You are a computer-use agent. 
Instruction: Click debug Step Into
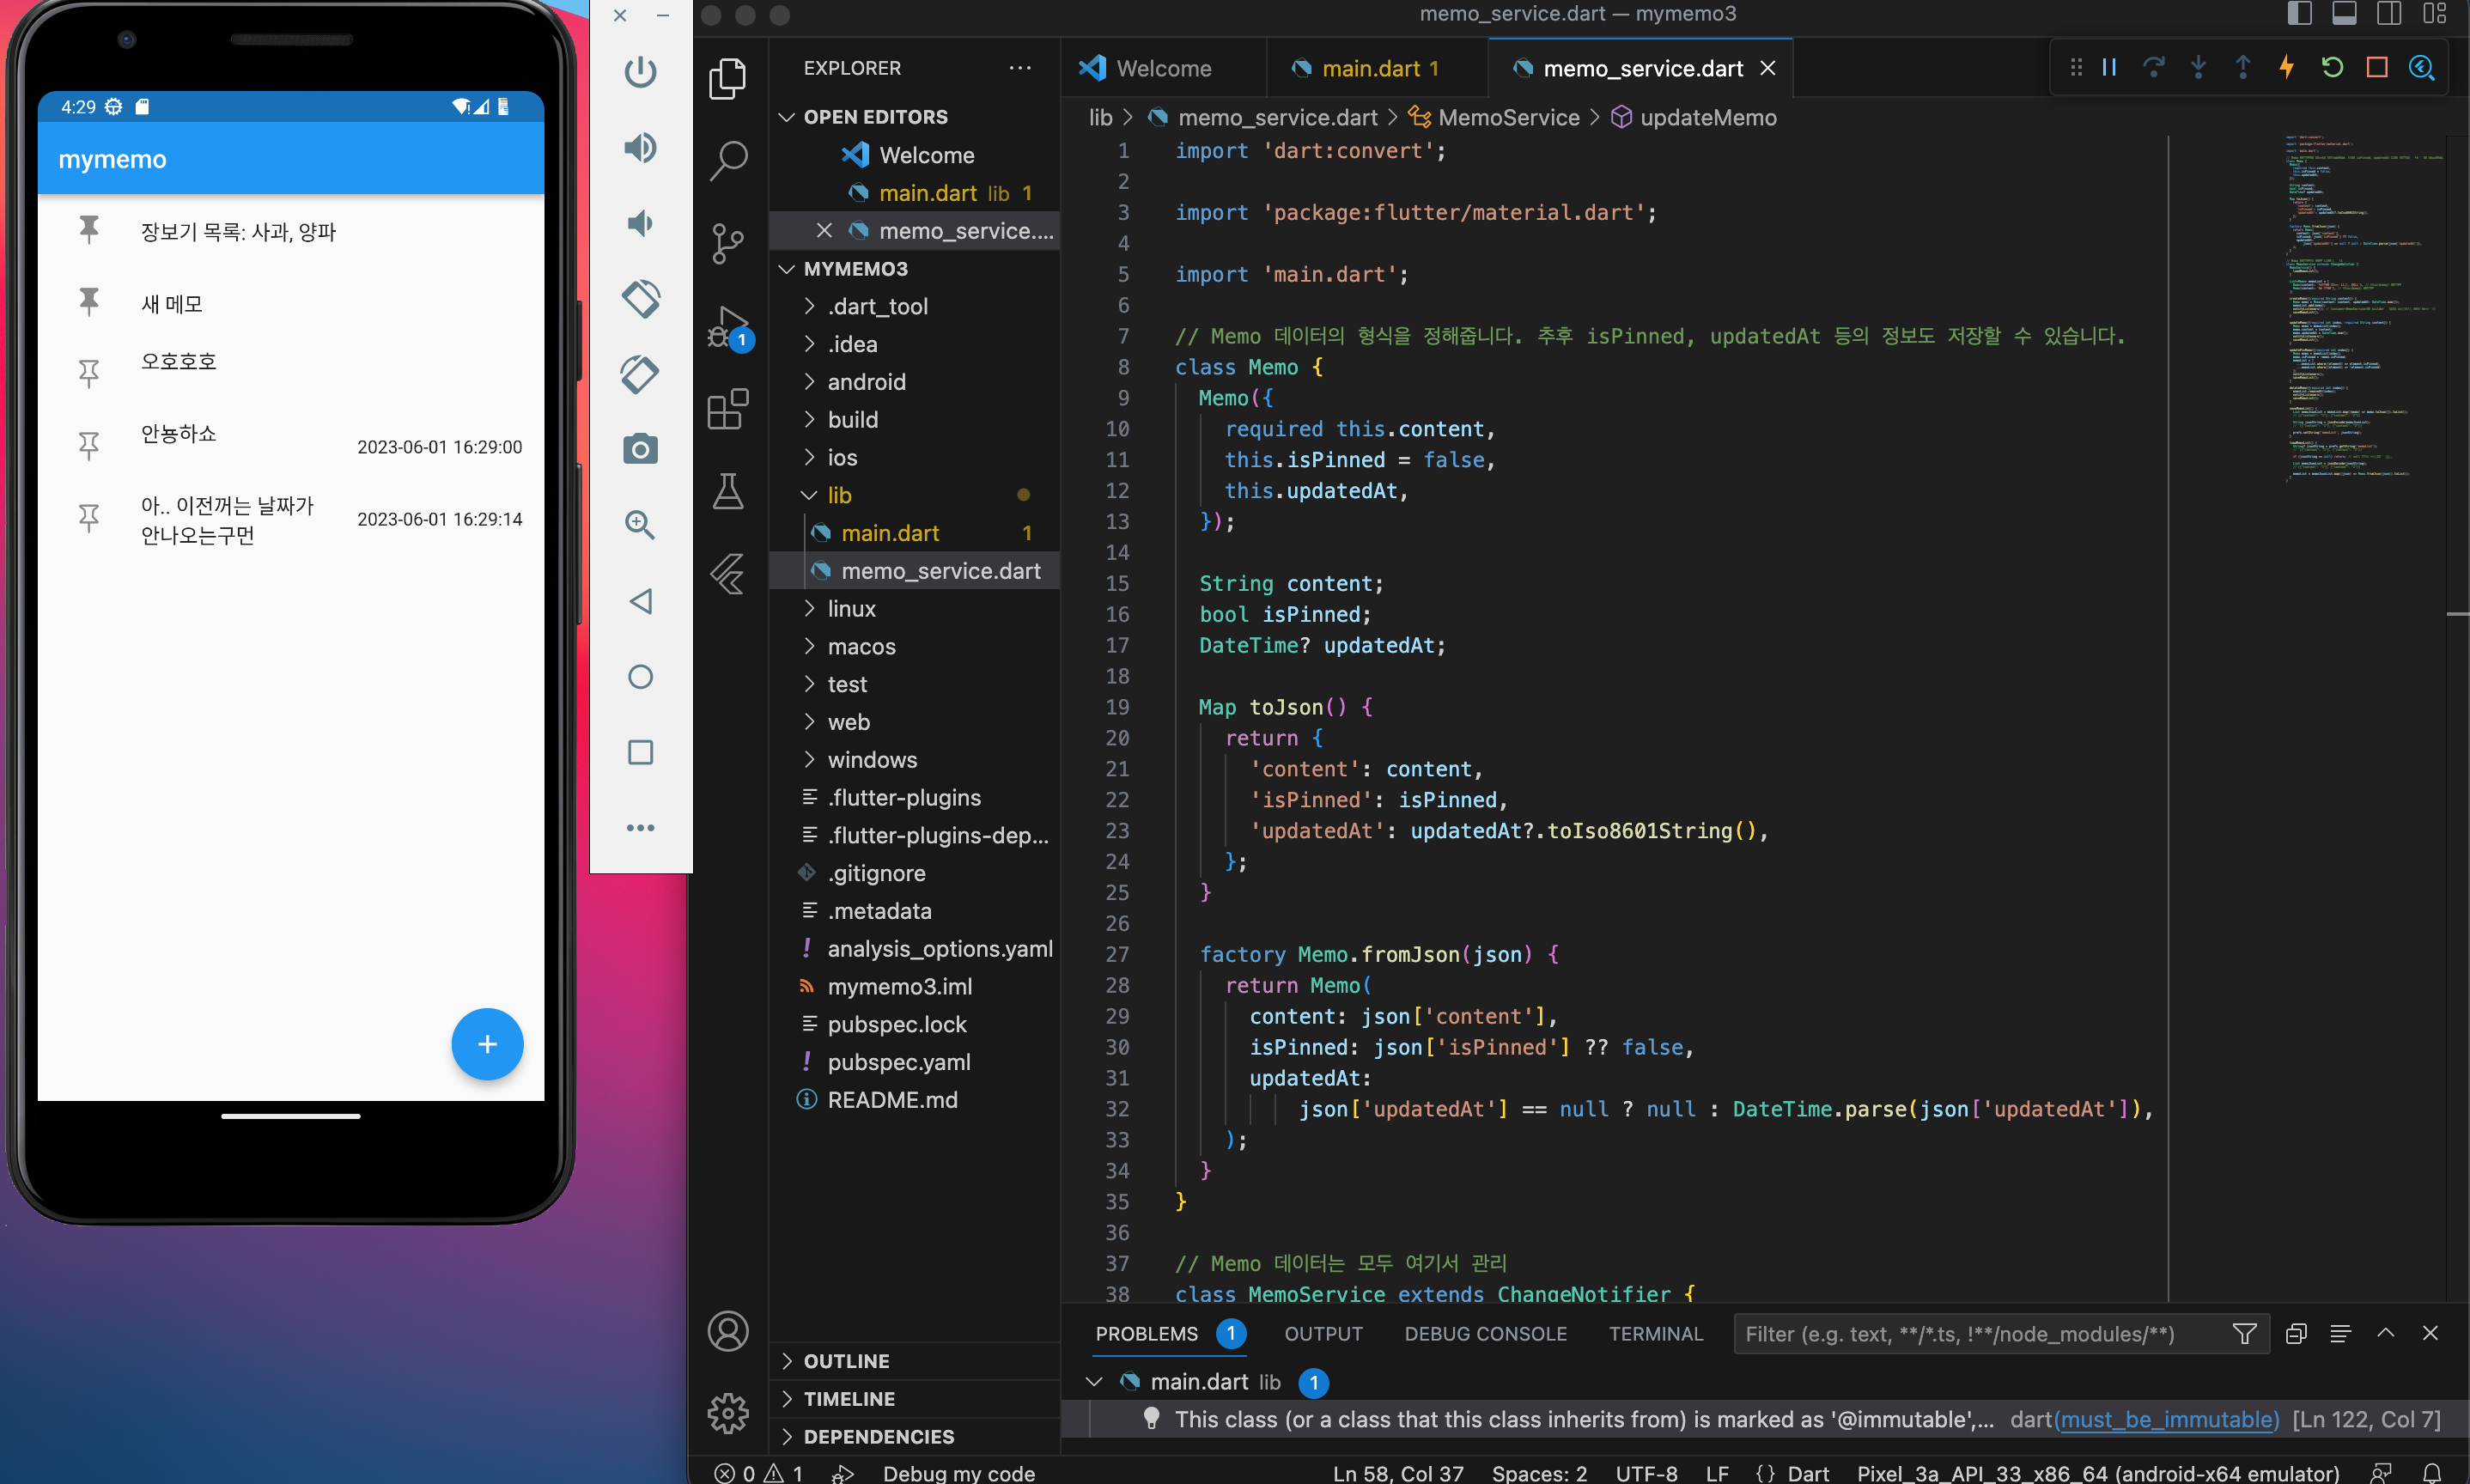[x=2198, y=67]
